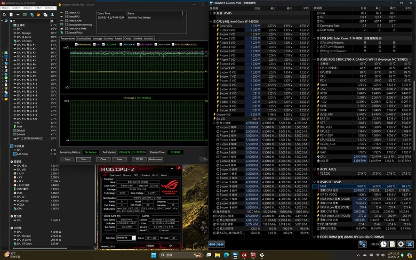416x260 pixels.
Task: Click HWiNFO expand columns arrow icon
Action: (x=212, y=245)
